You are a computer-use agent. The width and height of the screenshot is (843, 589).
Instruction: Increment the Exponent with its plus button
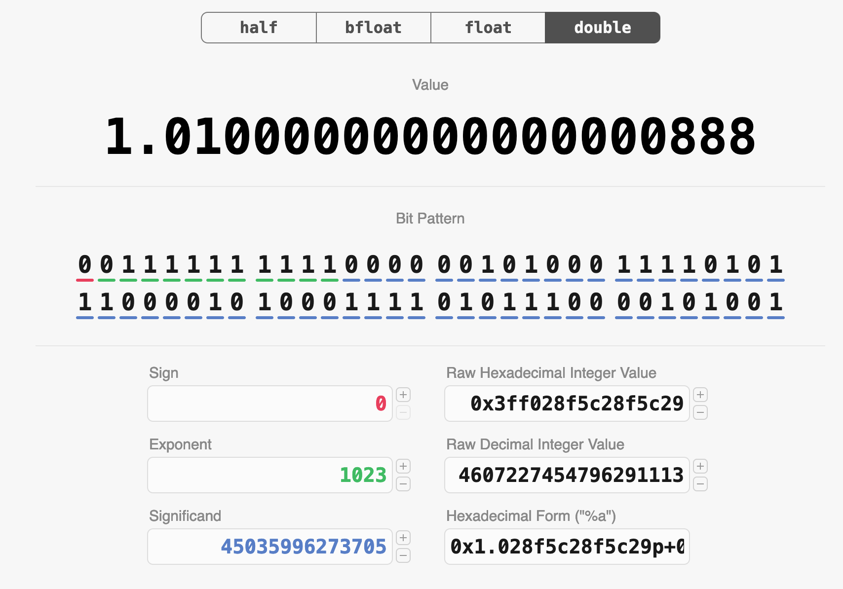click(403, 466)
